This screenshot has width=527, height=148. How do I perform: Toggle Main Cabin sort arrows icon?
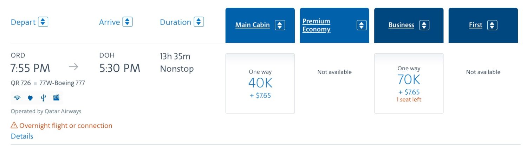[x=280, y=25]
